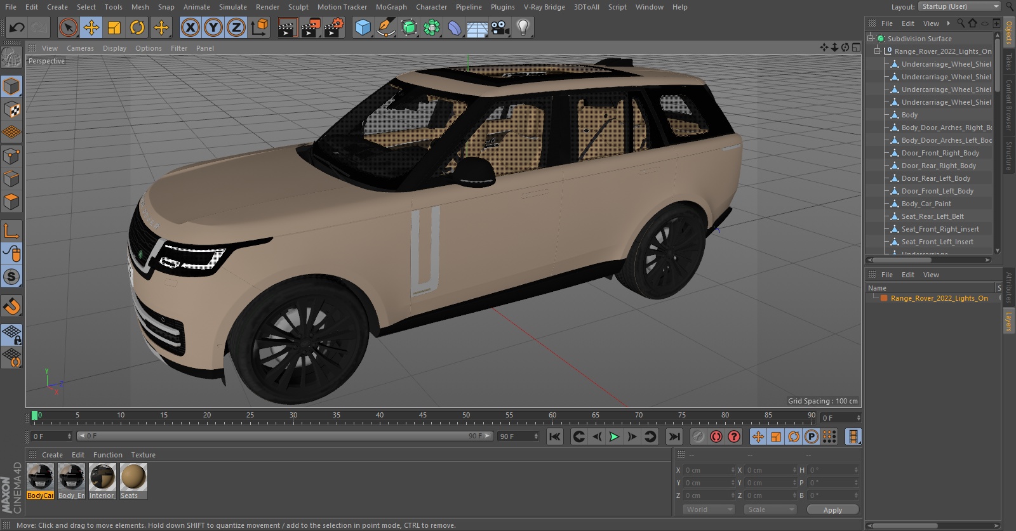Activate the Rotate tool in top toolbar

(x=137, y=27)
